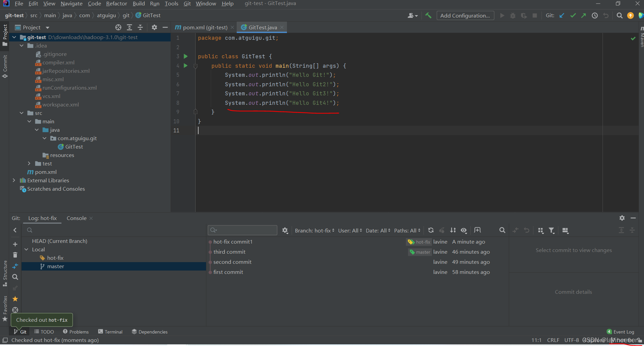Screen dimensions: 644x346
Task: Open Paths: All filter dropdown
Action: point(407,230)
